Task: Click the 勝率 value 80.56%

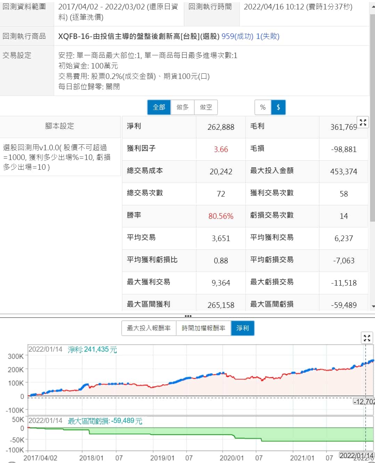Action: [x=221, y=216]
